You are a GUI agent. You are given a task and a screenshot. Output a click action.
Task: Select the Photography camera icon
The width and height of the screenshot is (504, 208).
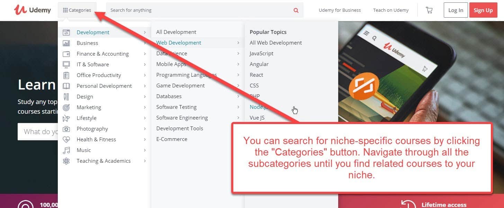(66, 129)
